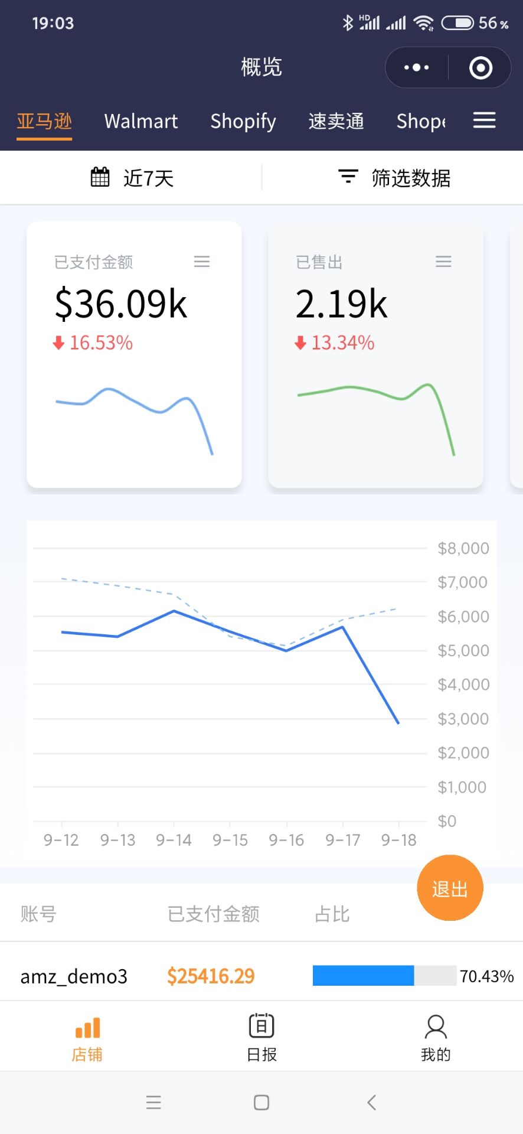Expand the 筛选数据 filter options
Viewport: 523px width, 1134px height.
[411, 178]
